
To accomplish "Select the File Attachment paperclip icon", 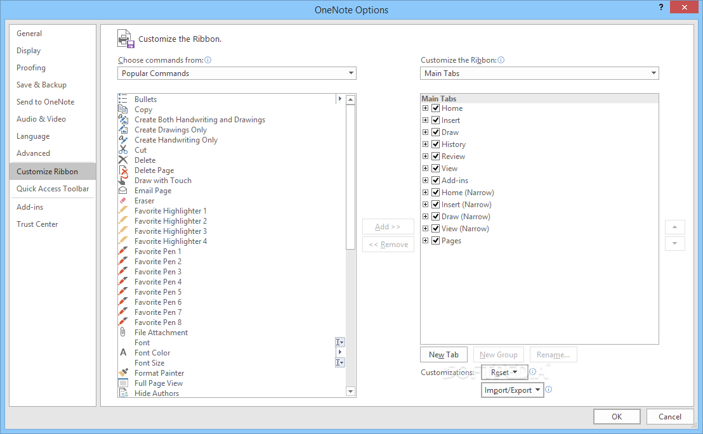I will (123, 333).
